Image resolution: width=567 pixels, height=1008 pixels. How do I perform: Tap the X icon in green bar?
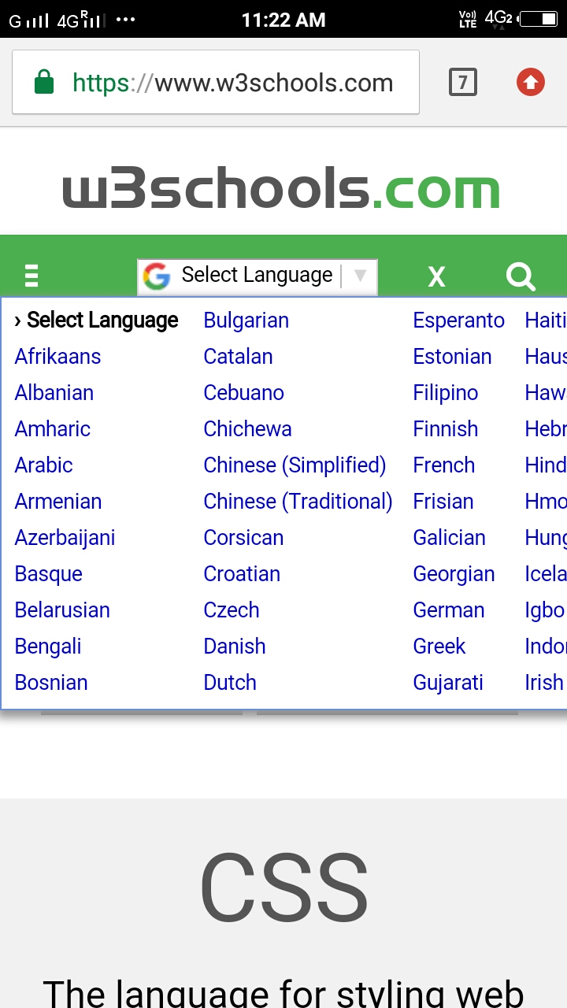tap(436, 276)
